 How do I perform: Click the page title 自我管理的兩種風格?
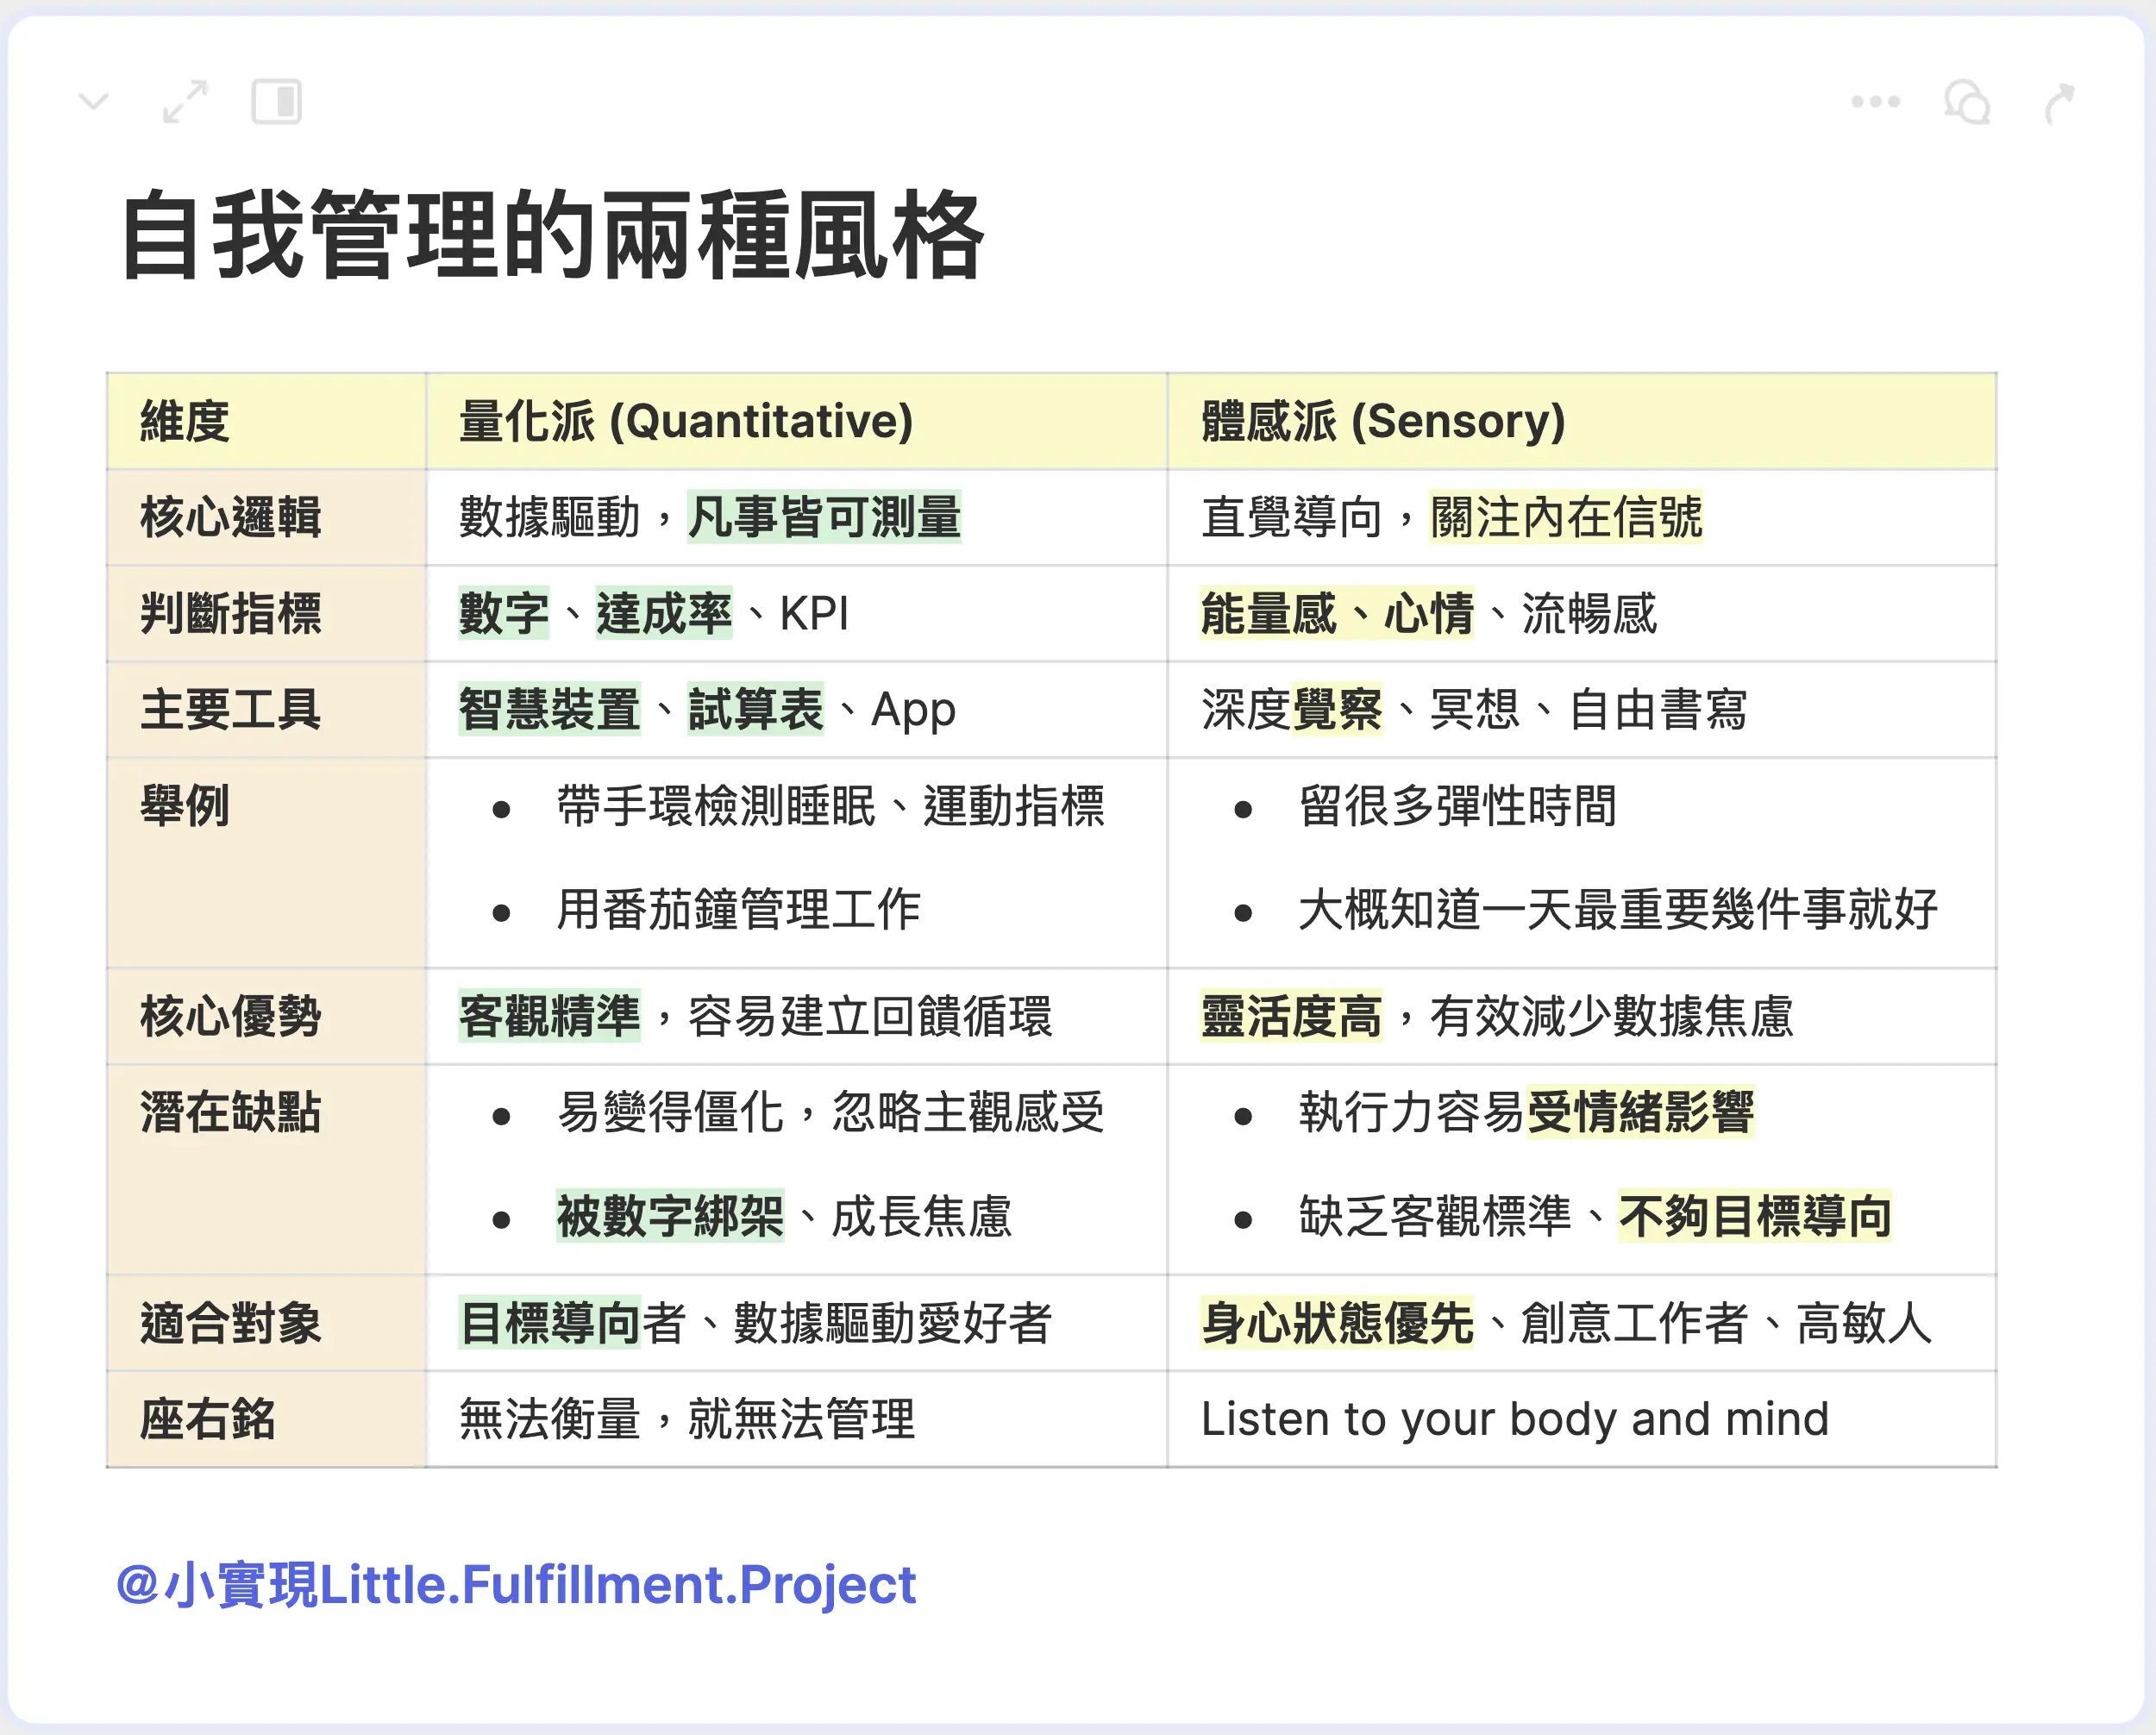point(553,236)
